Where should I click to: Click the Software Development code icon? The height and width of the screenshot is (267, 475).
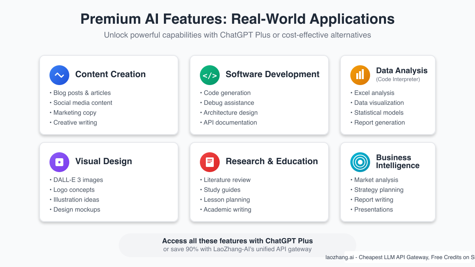210,75
